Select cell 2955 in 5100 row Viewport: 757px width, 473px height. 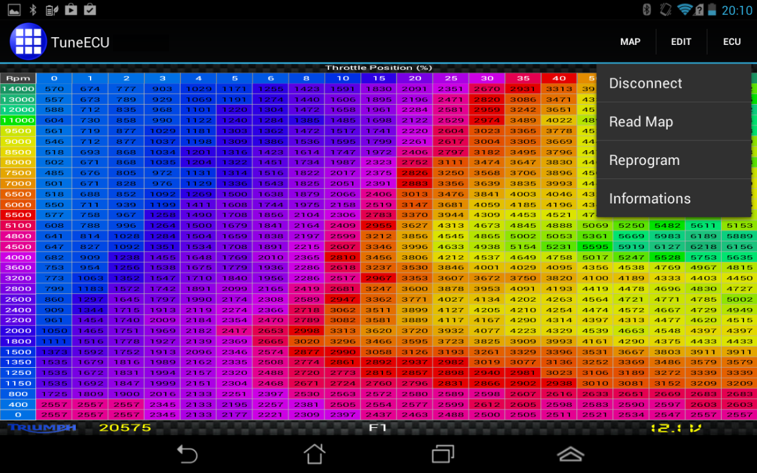point(378,226)
